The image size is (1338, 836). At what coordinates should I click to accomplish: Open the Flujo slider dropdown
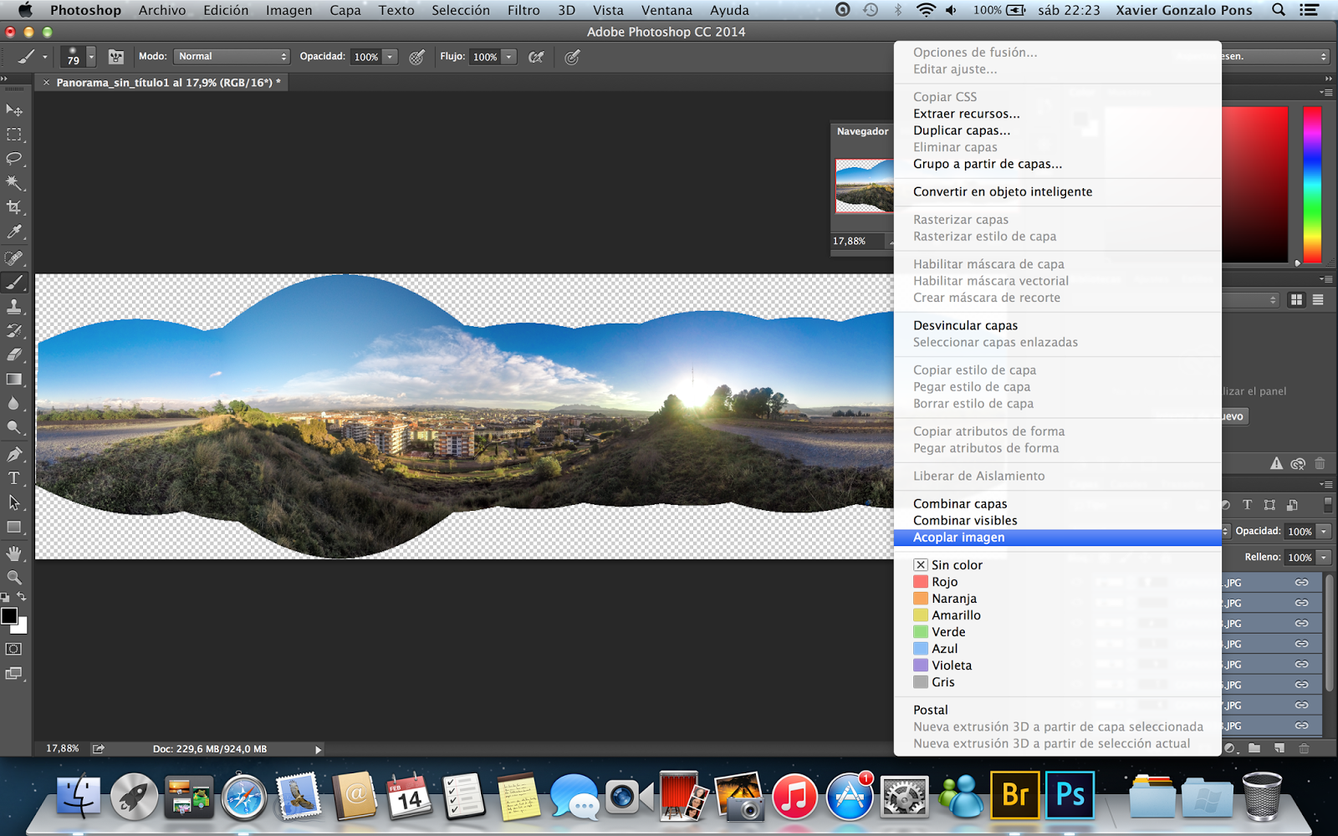pos(508,57)
